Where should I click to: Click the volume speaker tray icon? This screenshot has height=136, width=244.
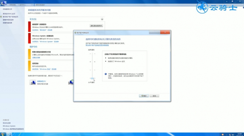[x=233, y=135]
